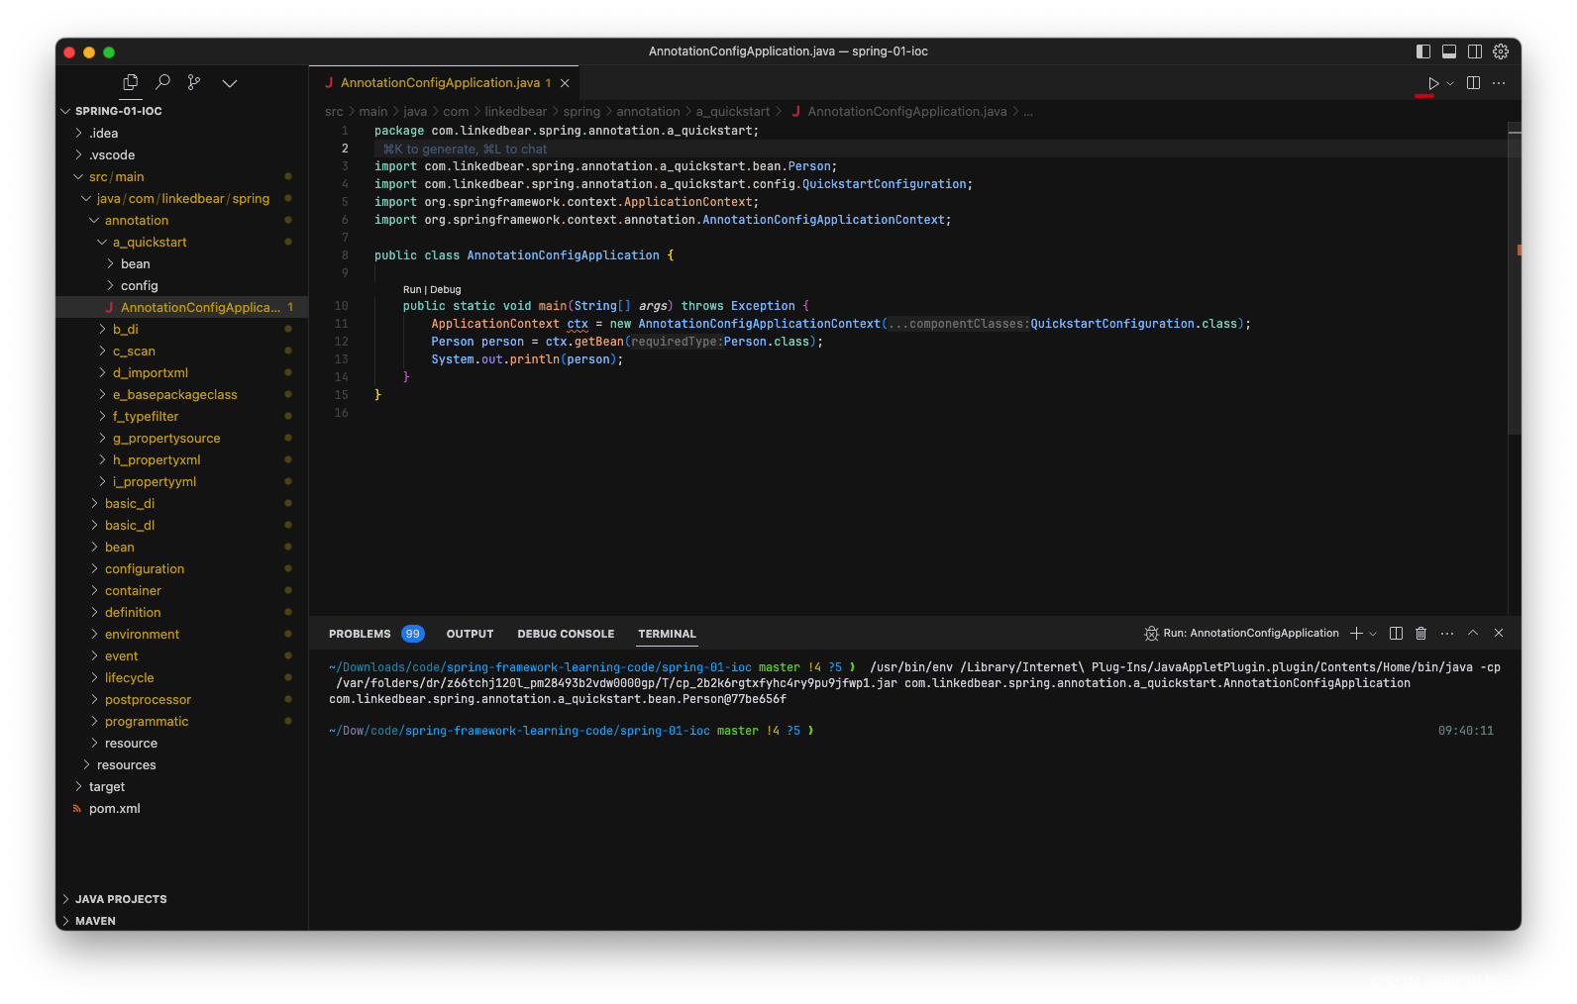Collapse annotation folder
1577x1004 pixels.
(181, 220)
